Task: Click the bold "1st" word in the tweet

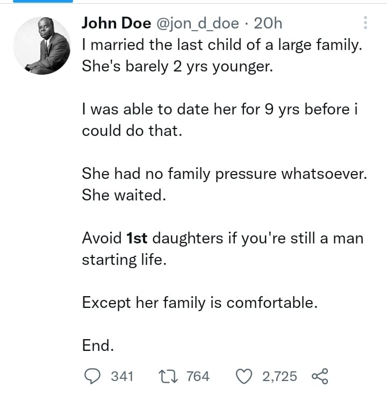Action: [137, 238]
